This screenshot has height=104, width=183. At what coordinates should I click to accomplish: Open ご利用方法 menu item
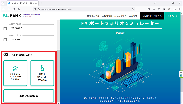(x=107, y=16)
